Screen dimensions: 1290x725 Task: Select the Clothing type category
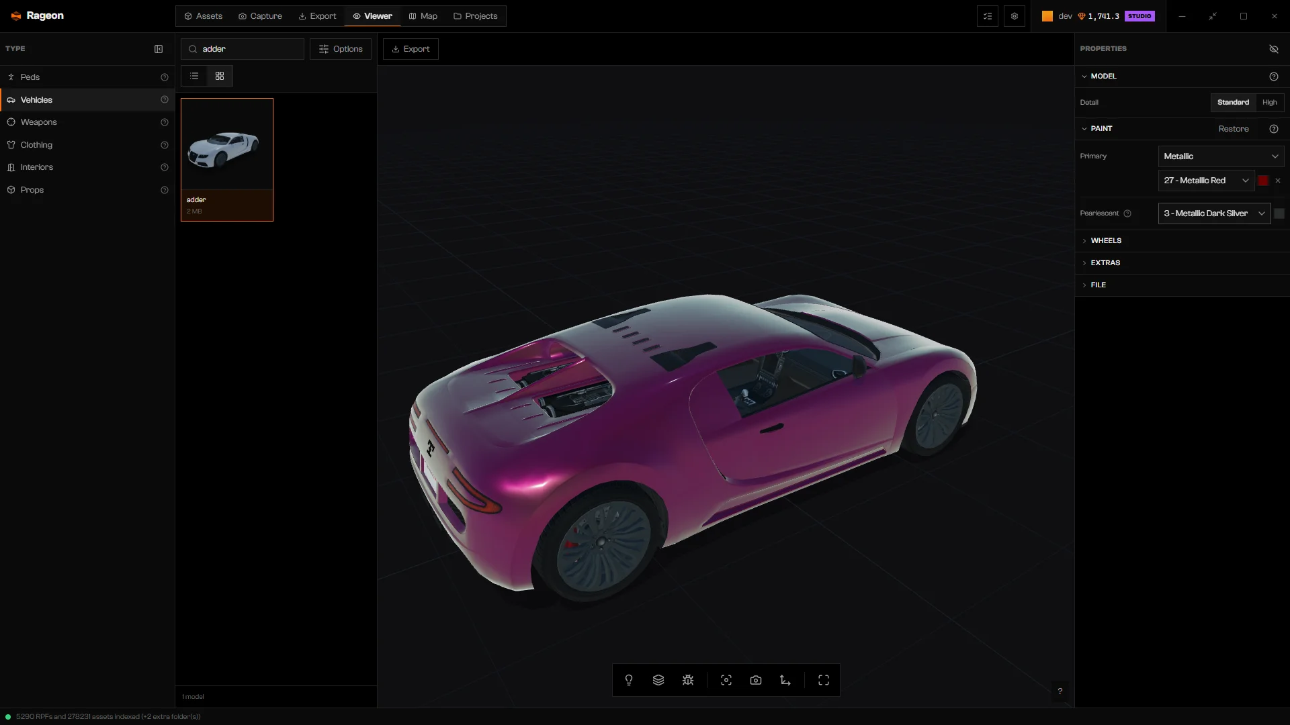coord(87,145)
